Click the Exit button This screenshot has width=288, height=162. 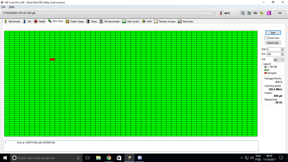point(280,13)
